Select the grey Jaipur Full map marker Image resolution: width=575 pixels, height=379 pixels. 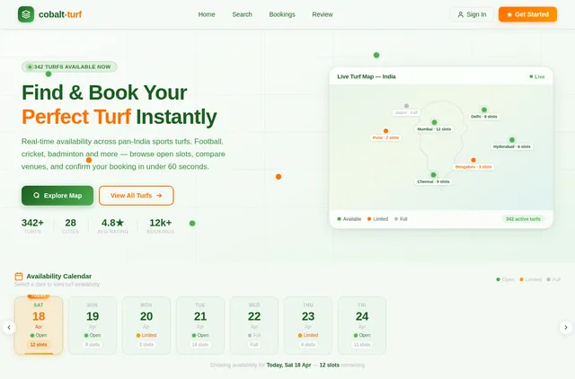[x=406, y=110]
